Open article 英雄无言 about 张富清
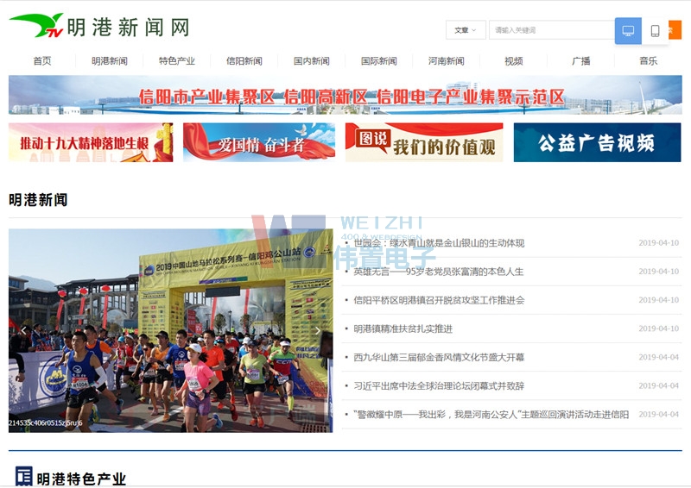 coord(438,272)
